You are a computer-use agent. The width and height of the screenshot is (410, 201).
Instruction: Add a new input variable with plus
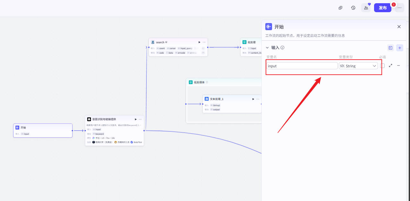400,48
